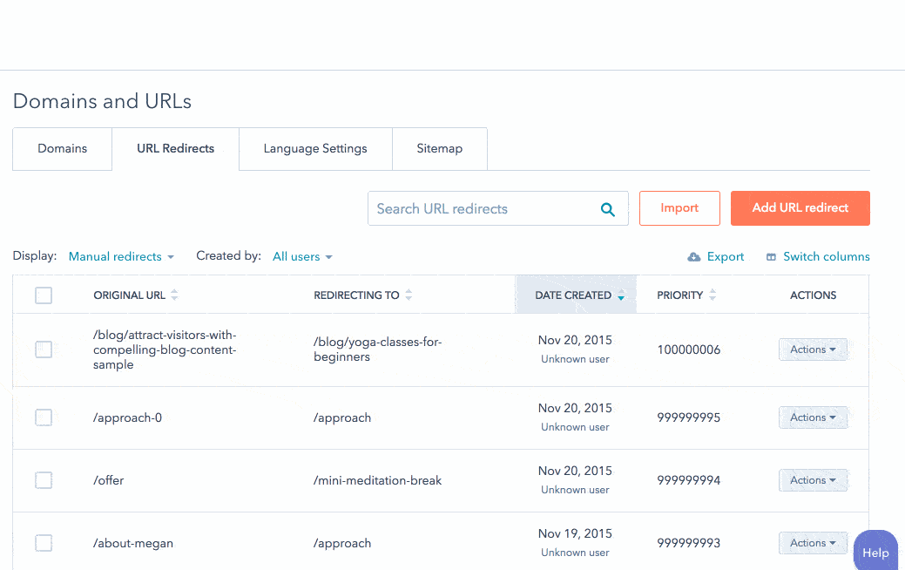
Task: Open the Manual redirects display dropdown
Action: pos(121,256)
